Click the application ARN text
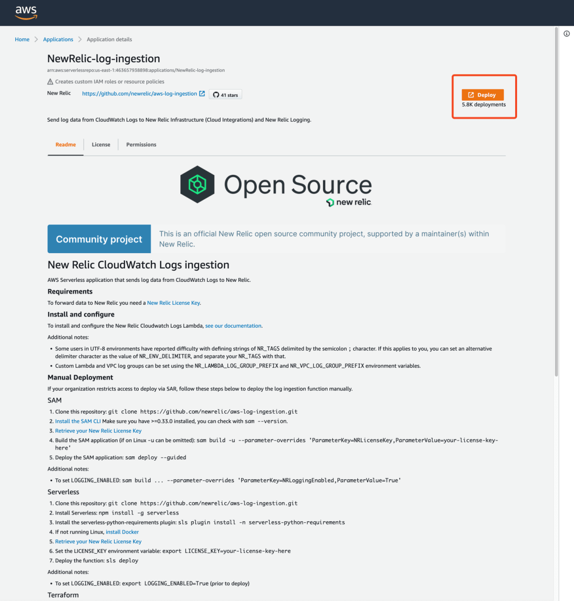574x601 pixels. point(136,70)
